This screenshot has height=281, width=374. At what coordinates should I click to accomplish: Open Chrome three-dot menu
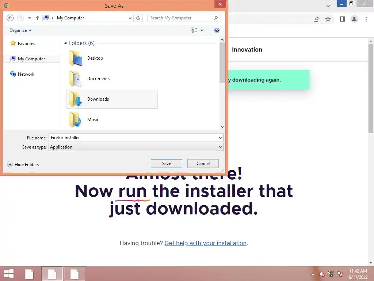click(x=366, y=19)
